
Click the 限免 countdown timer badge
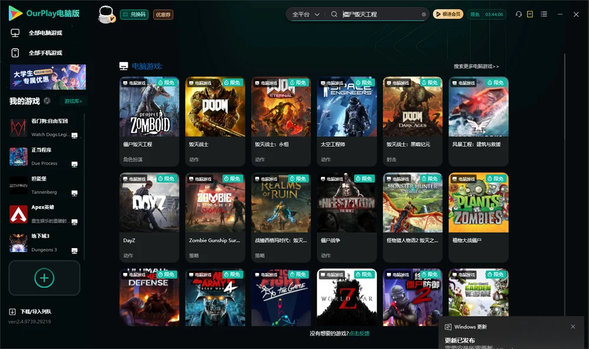click(487, 14)
